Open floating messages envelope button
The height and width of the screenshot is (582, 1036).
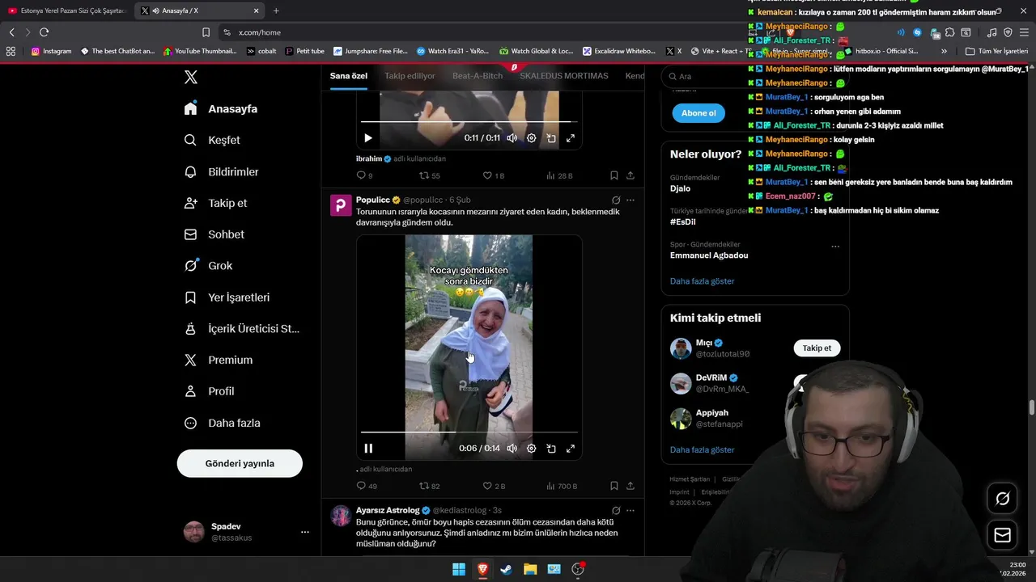(1002, 535)
